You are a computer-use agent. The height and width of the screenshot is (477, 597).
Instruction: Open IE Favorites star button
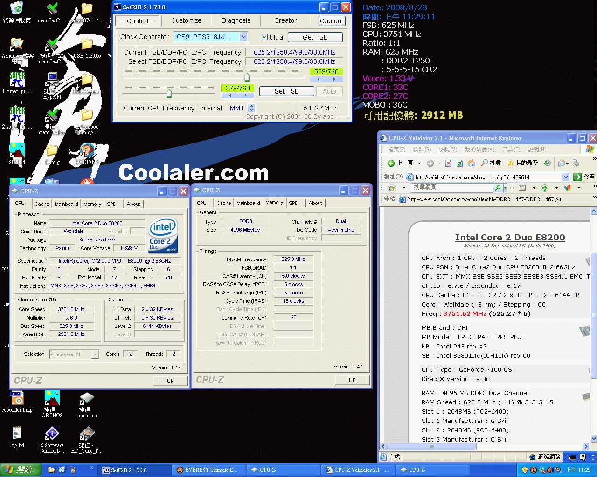[x=522, y=163]
